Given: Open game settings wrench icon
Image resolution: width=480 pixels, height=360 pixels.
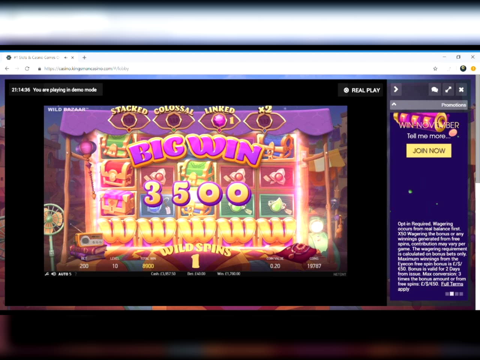Looking at the screenshot, I should click(47, 274).
